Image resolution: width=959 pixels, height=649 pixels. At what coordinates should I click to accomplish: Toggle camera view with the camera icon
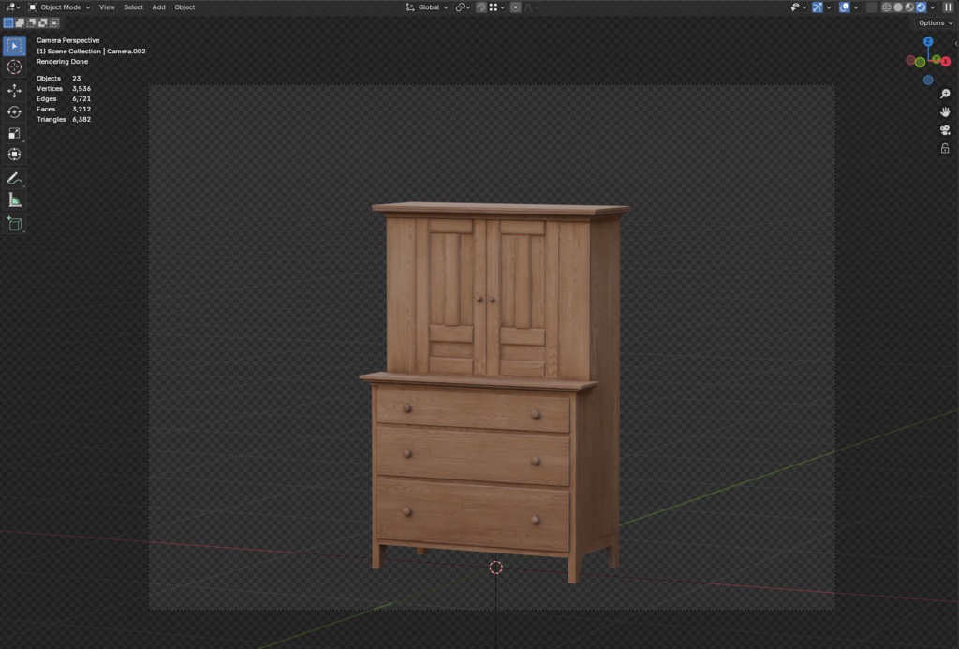[x=945, y=130]
